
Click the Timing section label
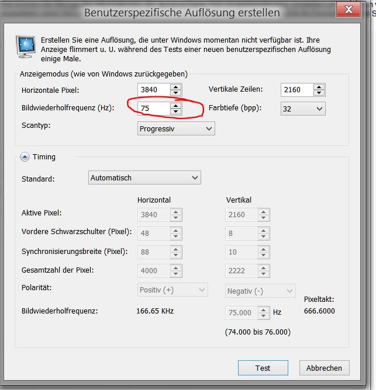pyautogui.click(x=44, y=157)
